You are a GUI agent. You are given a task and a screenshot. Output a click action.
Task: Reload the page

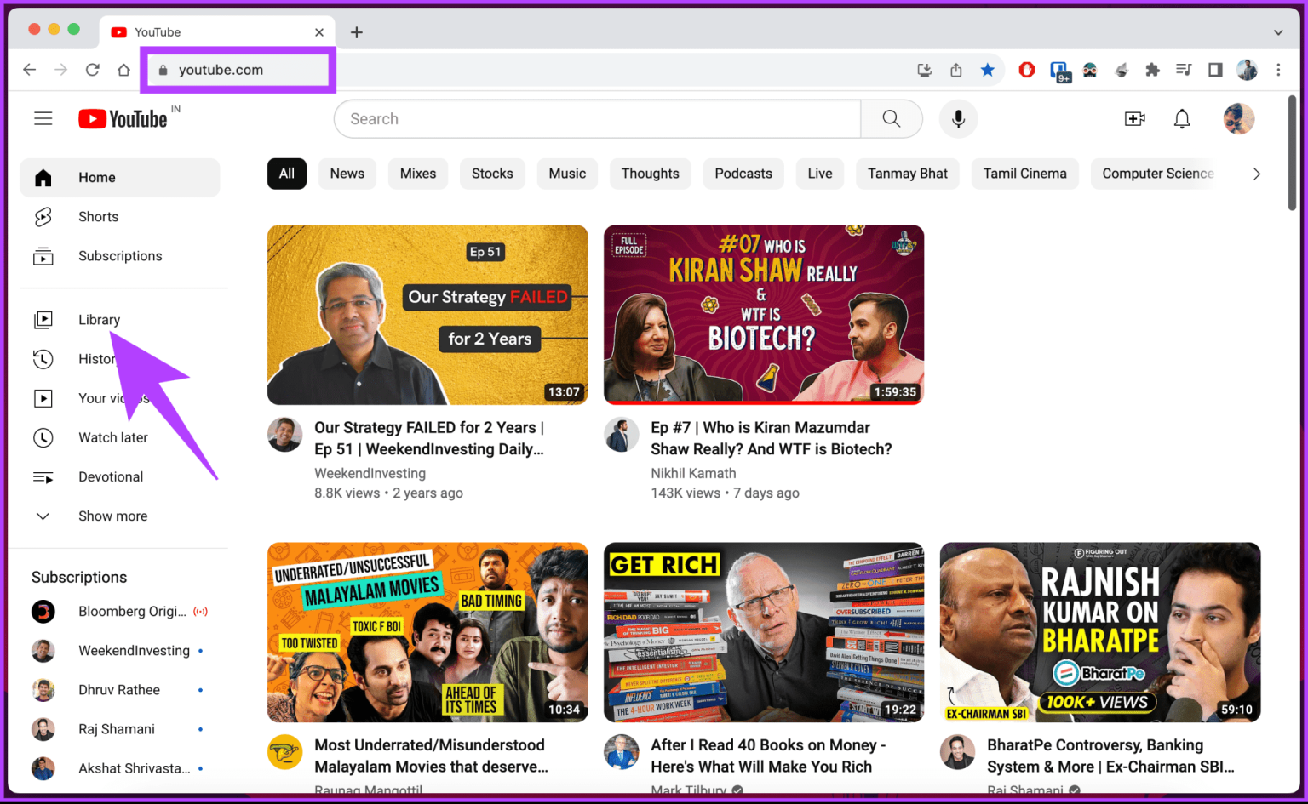[92, 70]
